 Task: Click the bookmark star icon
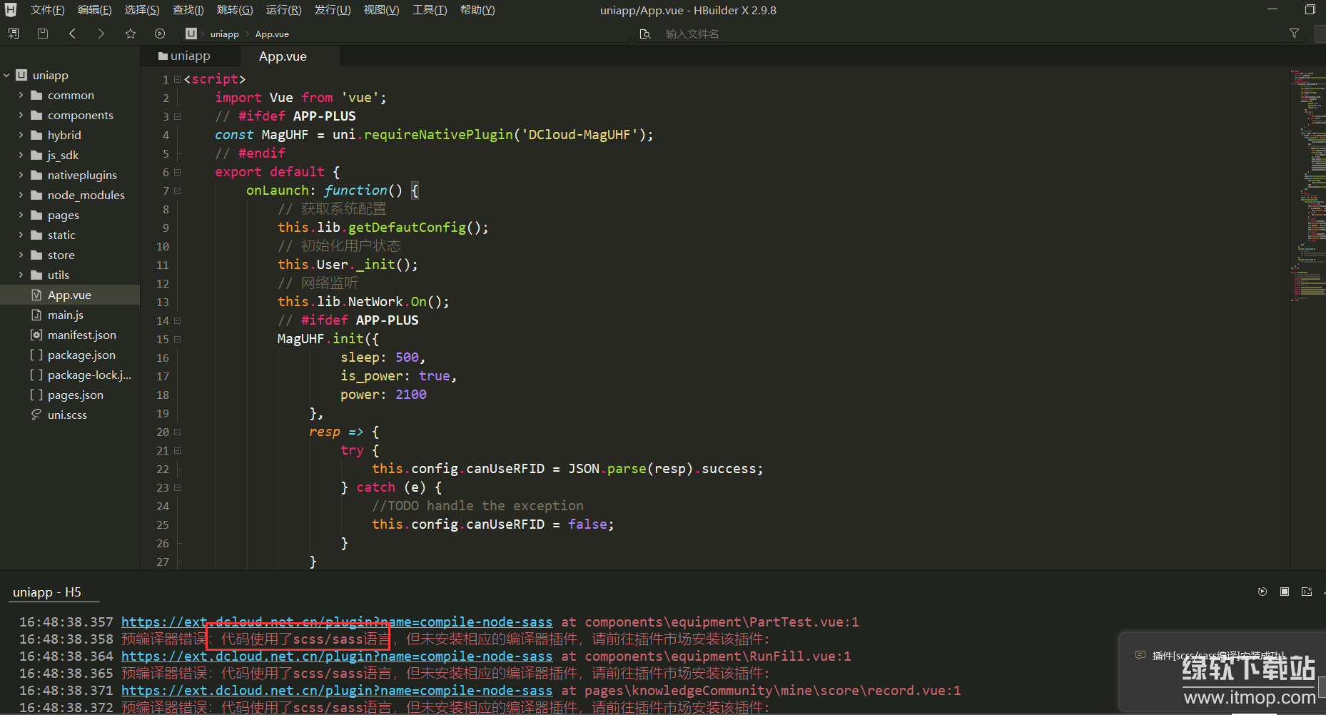point(131,34)
